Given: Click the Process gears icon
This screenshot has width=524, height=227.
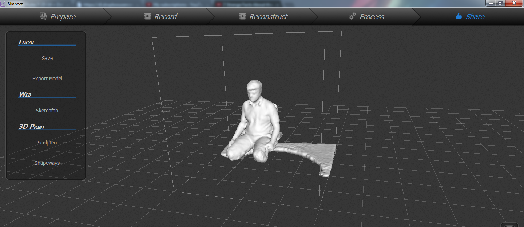Looking at the screenshot, I should pos(352,16).
